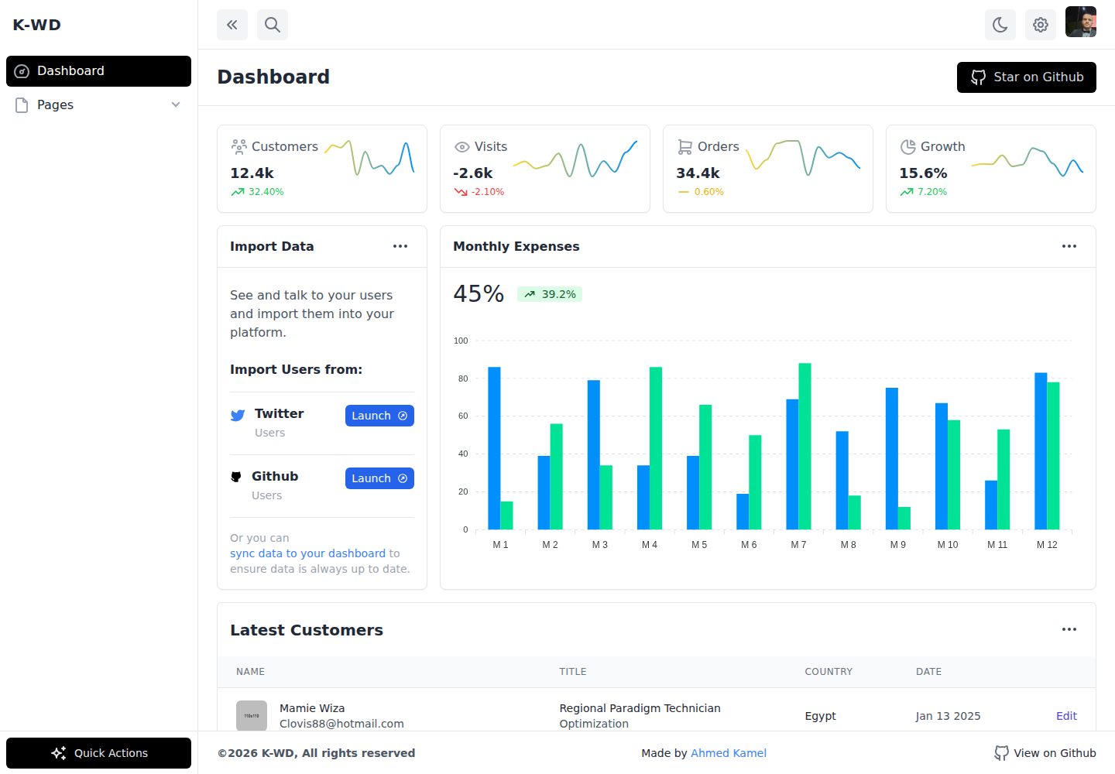Click TITLE column header
The width and height of the screenshot is (1115, 774).
coord(573,672)
